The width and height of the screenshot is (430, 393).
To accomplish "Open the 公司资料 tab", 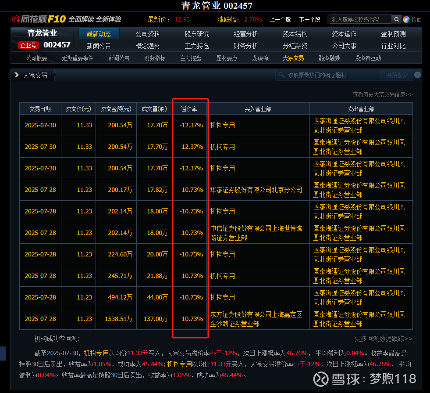I will click(148, 34).
